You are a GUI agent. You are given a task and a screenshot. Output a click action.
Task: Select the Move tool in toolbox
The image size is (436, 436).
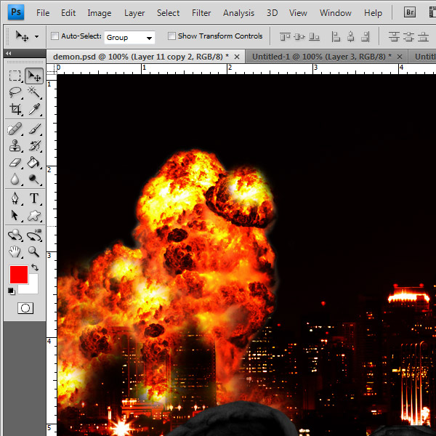coord(34,76)
